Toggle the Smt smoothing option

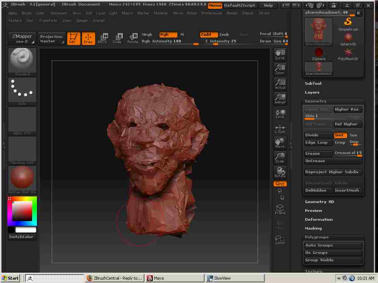(x=340, y=135)
